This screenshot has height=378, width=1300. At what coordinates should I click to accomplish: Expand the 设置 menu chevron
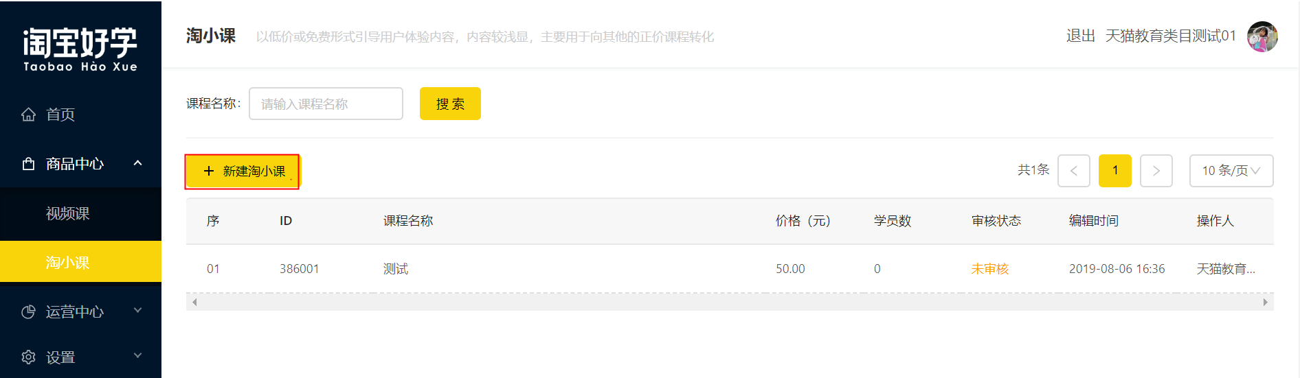pyautogui.click(x=137, y=356)
